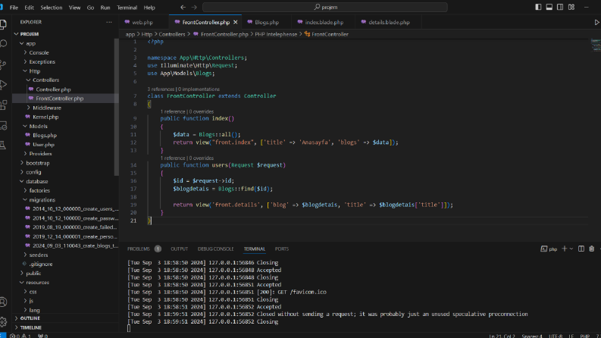Screen dimensions: 601x338
Task: Open the Testing flask icon view
Action: tap(3, 145)
